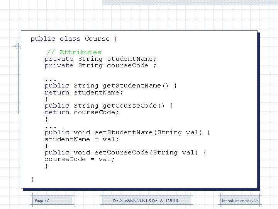Select the '// Attributes' comment
The height and width of the screenshot is (209, 278).
click(74, 52)
